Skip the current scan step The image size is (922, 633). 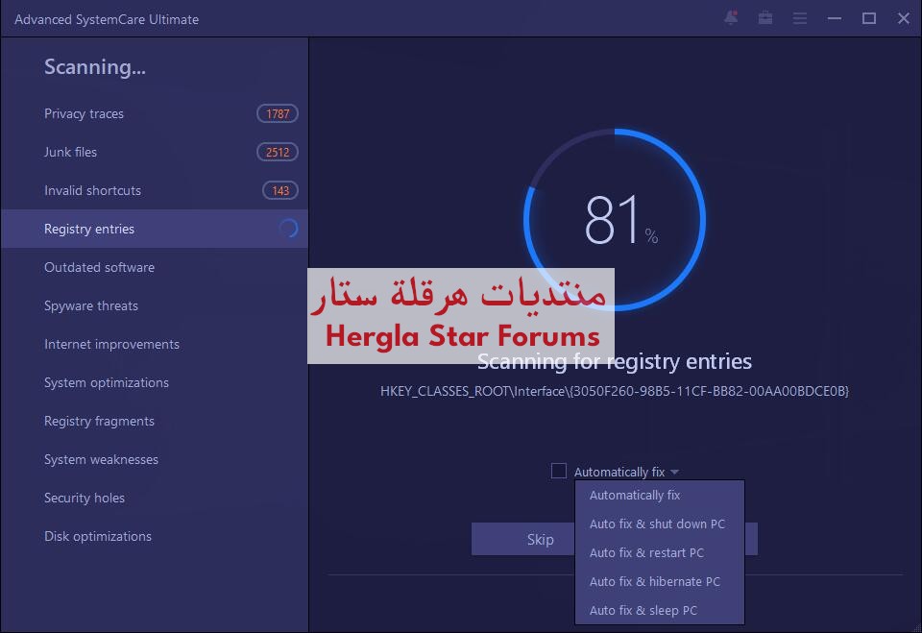[523, 539]
